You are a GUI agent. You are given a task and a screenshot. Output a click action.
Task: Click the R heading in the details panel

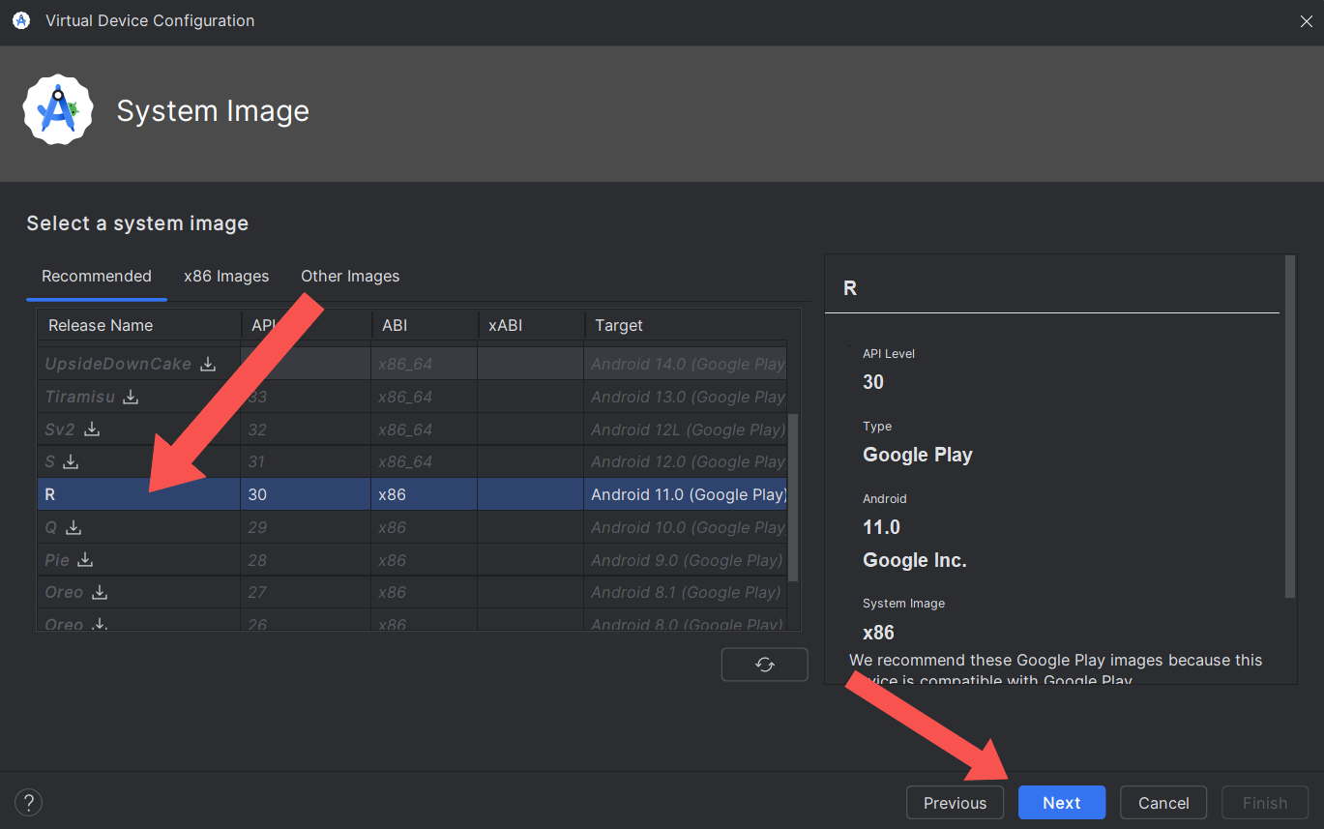[x=850, y=288]
